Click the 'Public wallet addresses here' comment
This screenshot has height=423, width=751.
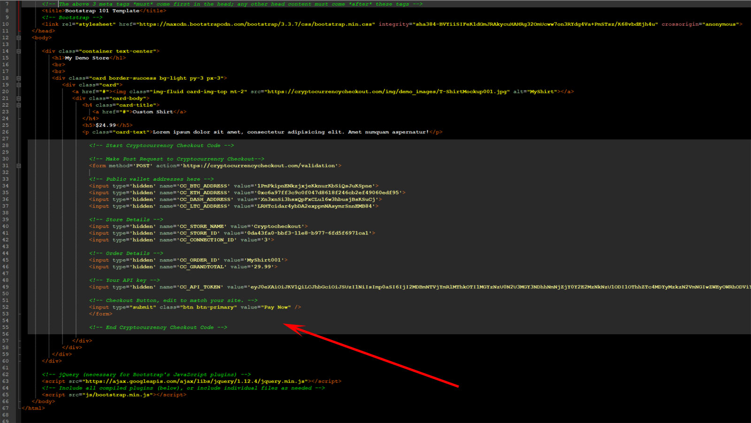click(152, 179)
